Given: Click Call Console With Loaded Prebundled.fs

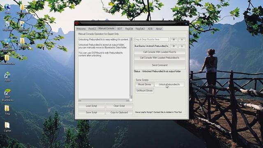Looking at the screenshot, I should (x=160, y=58).
